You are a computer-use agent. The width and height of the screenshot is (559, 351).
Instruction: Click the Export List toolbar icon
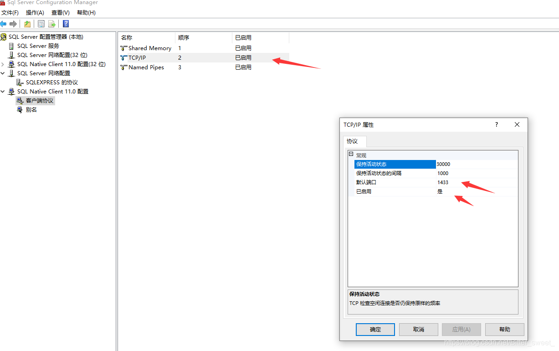[52, 24]
